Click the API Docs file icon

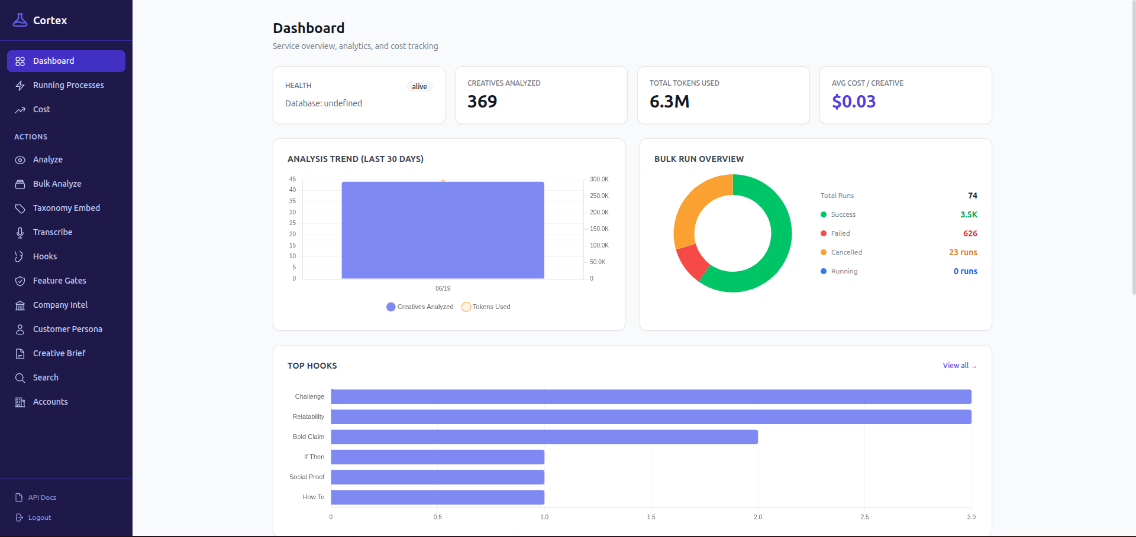coord(19,497)
